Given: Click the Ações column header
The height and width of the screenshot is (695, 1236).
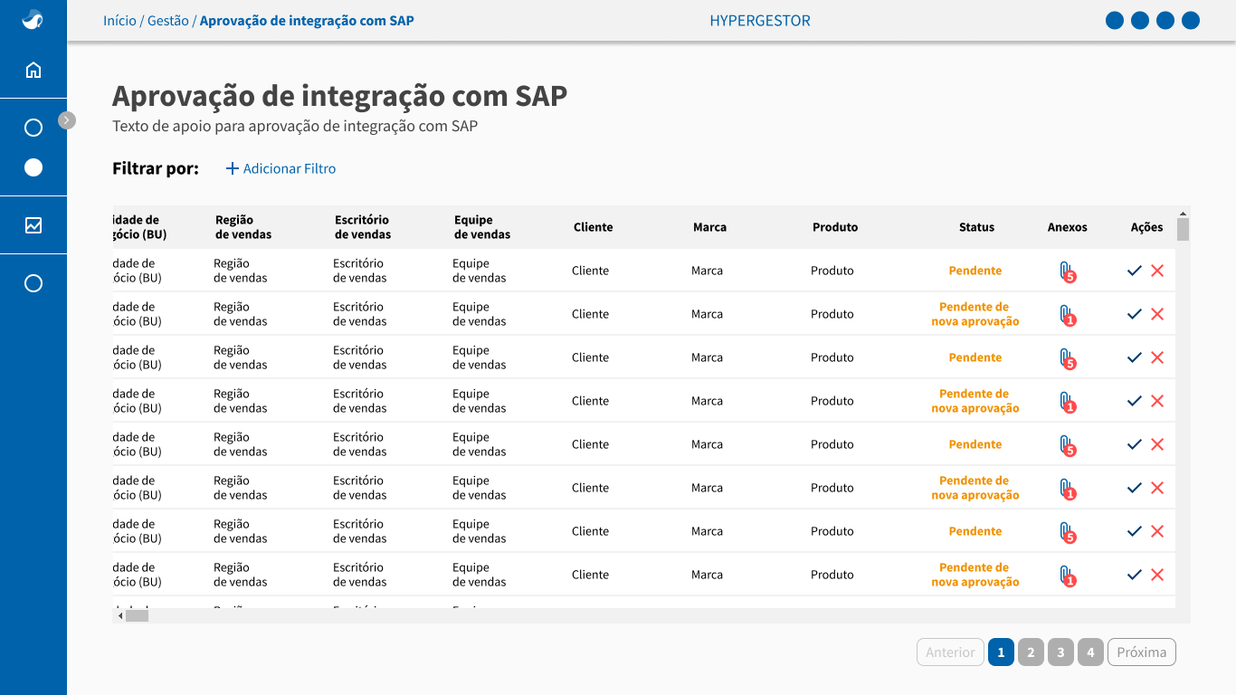Looking at the screenshot, I should (x=1146, y=227).
